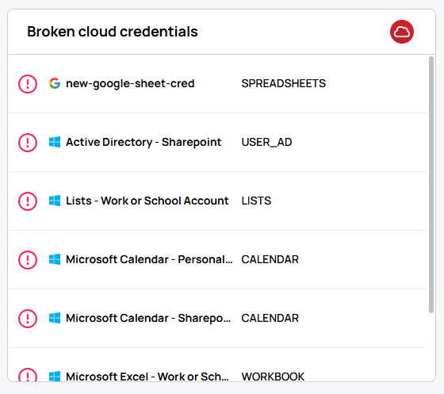Click Windows logo next to Microsoft Calendar - Personal
Screen dimensions: 444x394
[x=55, y=259]
